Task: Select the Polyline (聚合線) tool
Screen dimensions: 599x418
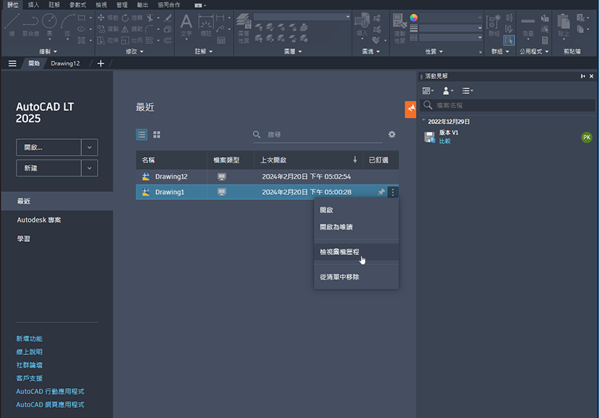Action: point(30,25)
